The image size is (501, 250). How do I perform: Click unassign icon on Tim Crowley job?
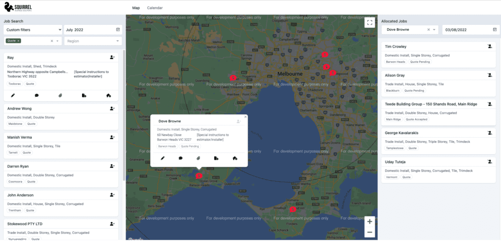coord(490,46)
